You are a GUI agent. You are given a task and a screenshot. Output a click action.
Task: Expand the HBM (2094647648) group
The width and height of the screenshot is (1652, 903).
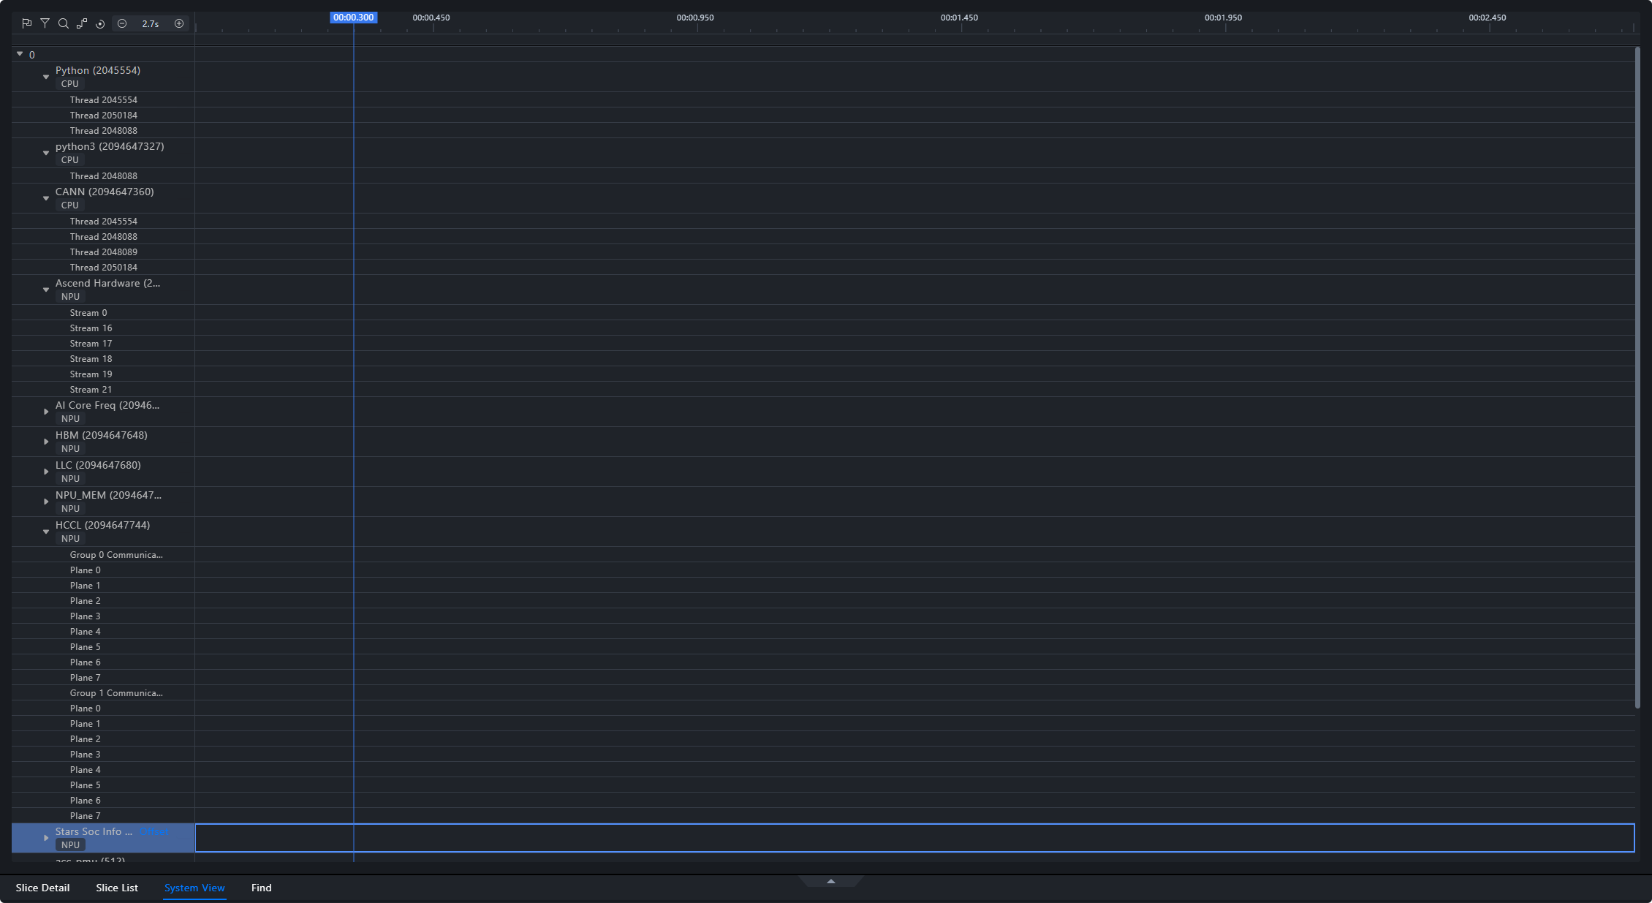[46, 442]
